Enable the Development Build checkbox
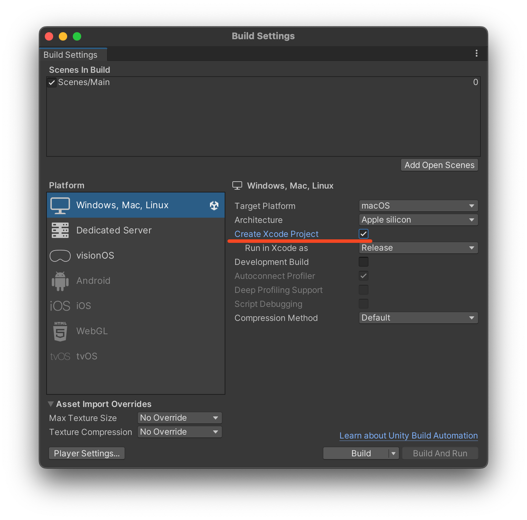 pos(364,262)
